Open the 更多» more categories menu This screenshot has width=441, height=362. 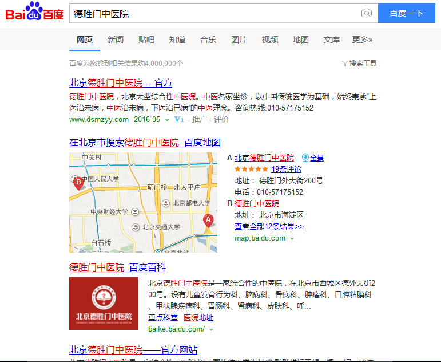362,40
